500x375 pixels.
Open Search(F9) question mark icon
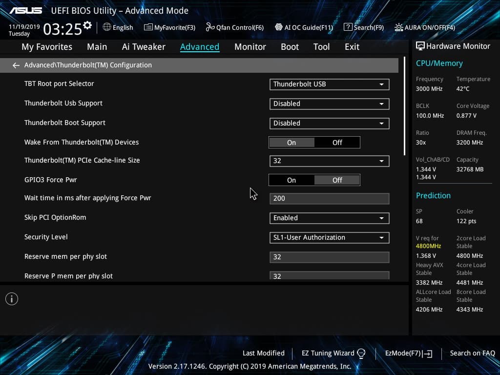348,27
